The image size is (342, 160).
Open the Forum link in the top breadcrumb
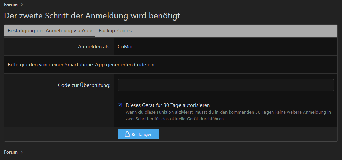[11, 5]
